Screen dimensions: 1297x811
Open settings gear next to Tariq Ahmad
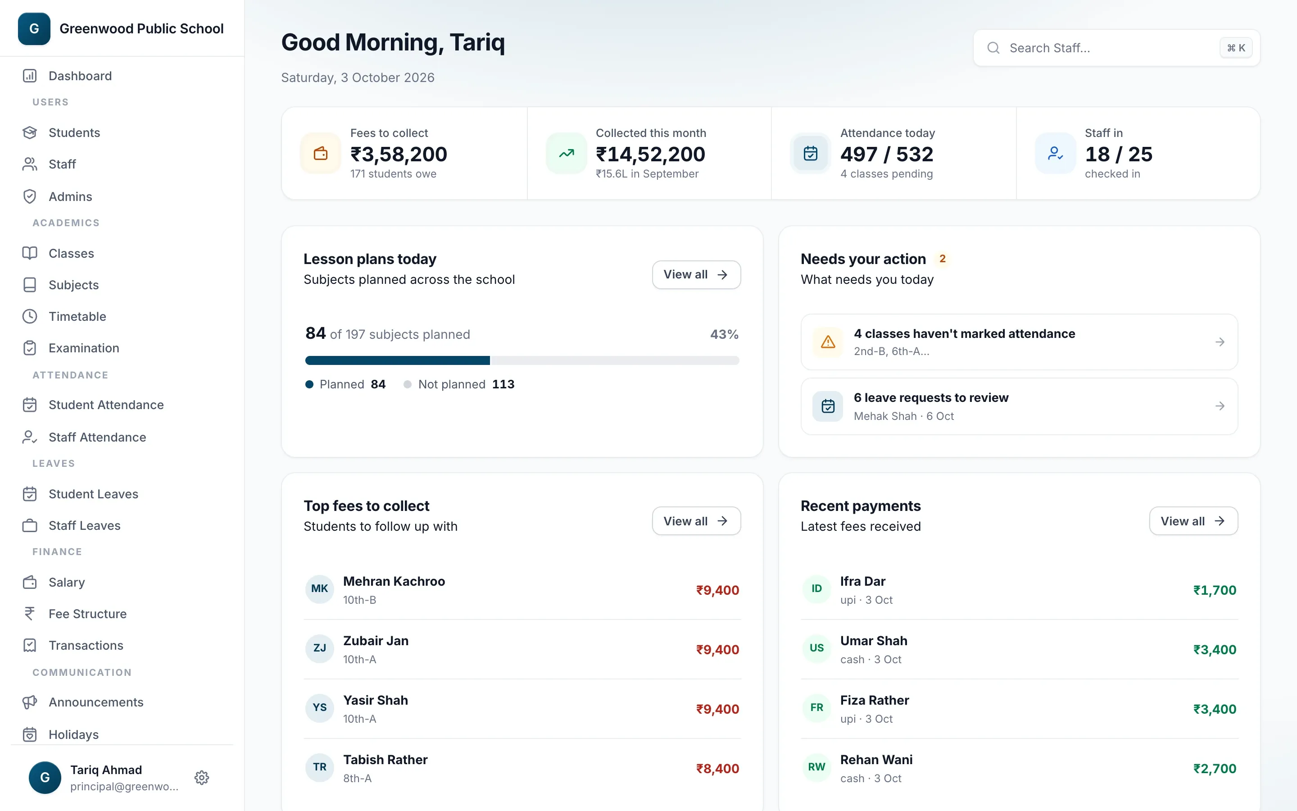(x=201, y=777)
